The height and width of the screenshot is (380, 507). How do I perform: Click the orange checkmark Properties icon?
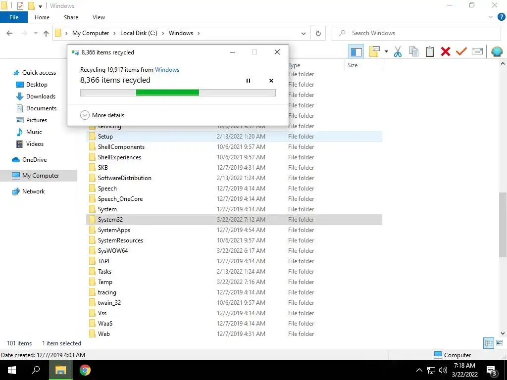point(461,51)
